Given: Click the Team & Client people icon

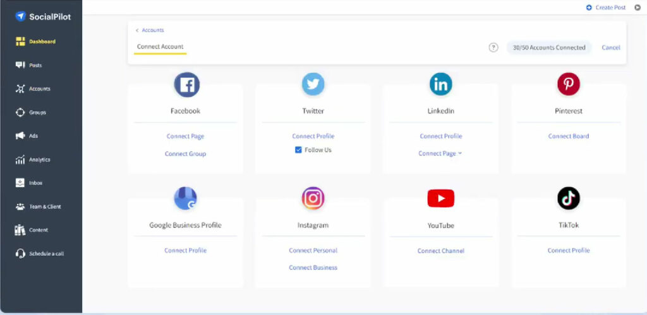Looking at the screenshot, I should 20,207.
